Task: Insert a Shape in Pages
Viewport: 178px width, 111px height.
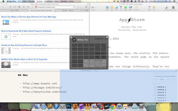Action: tap(125, 7)
